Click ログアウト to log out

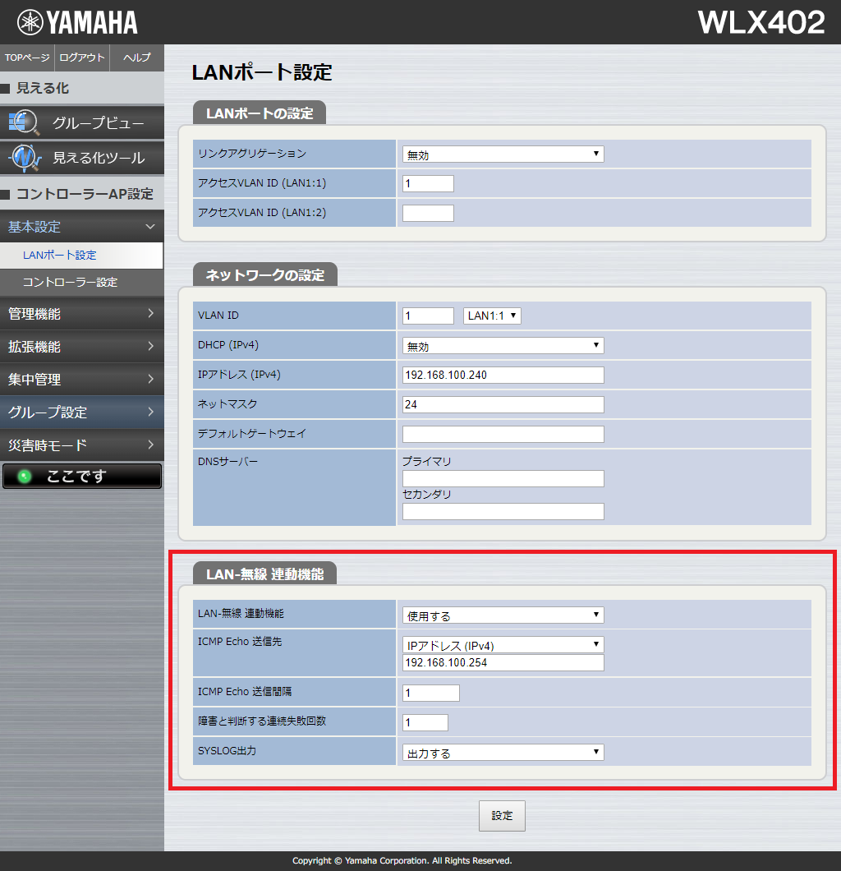(82, 58)
